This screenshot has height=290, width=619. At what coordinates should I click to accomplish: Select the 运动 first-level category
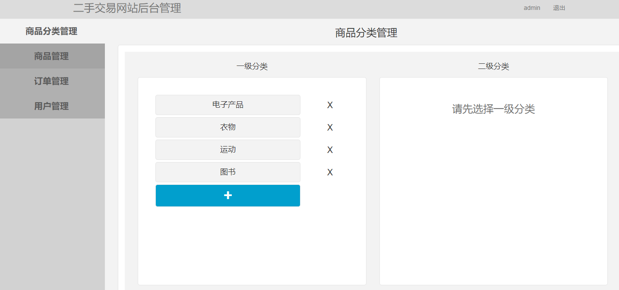point(227,150)
